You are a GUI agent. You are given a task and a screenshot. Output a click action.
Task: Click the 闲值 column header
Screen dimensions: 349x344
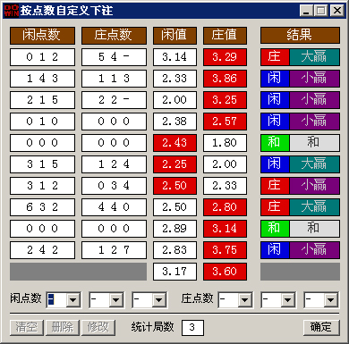point(174,36)
